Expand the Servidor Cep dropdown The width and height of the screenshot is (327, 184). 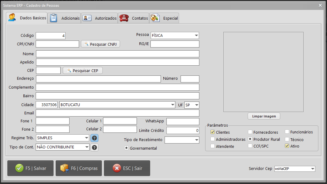click(x=313, y=169)
